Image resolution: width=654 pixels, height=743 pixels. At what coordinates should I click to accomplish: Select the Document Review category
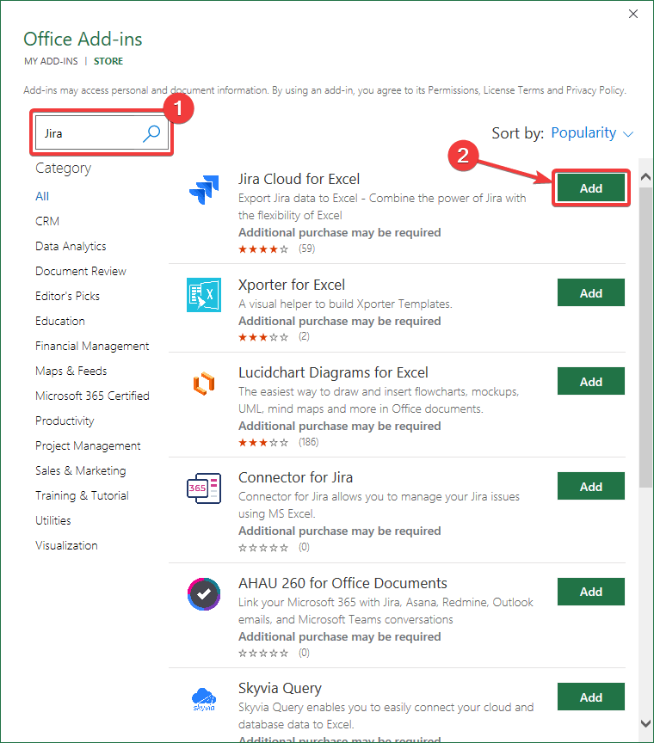(x=81, y=271)
